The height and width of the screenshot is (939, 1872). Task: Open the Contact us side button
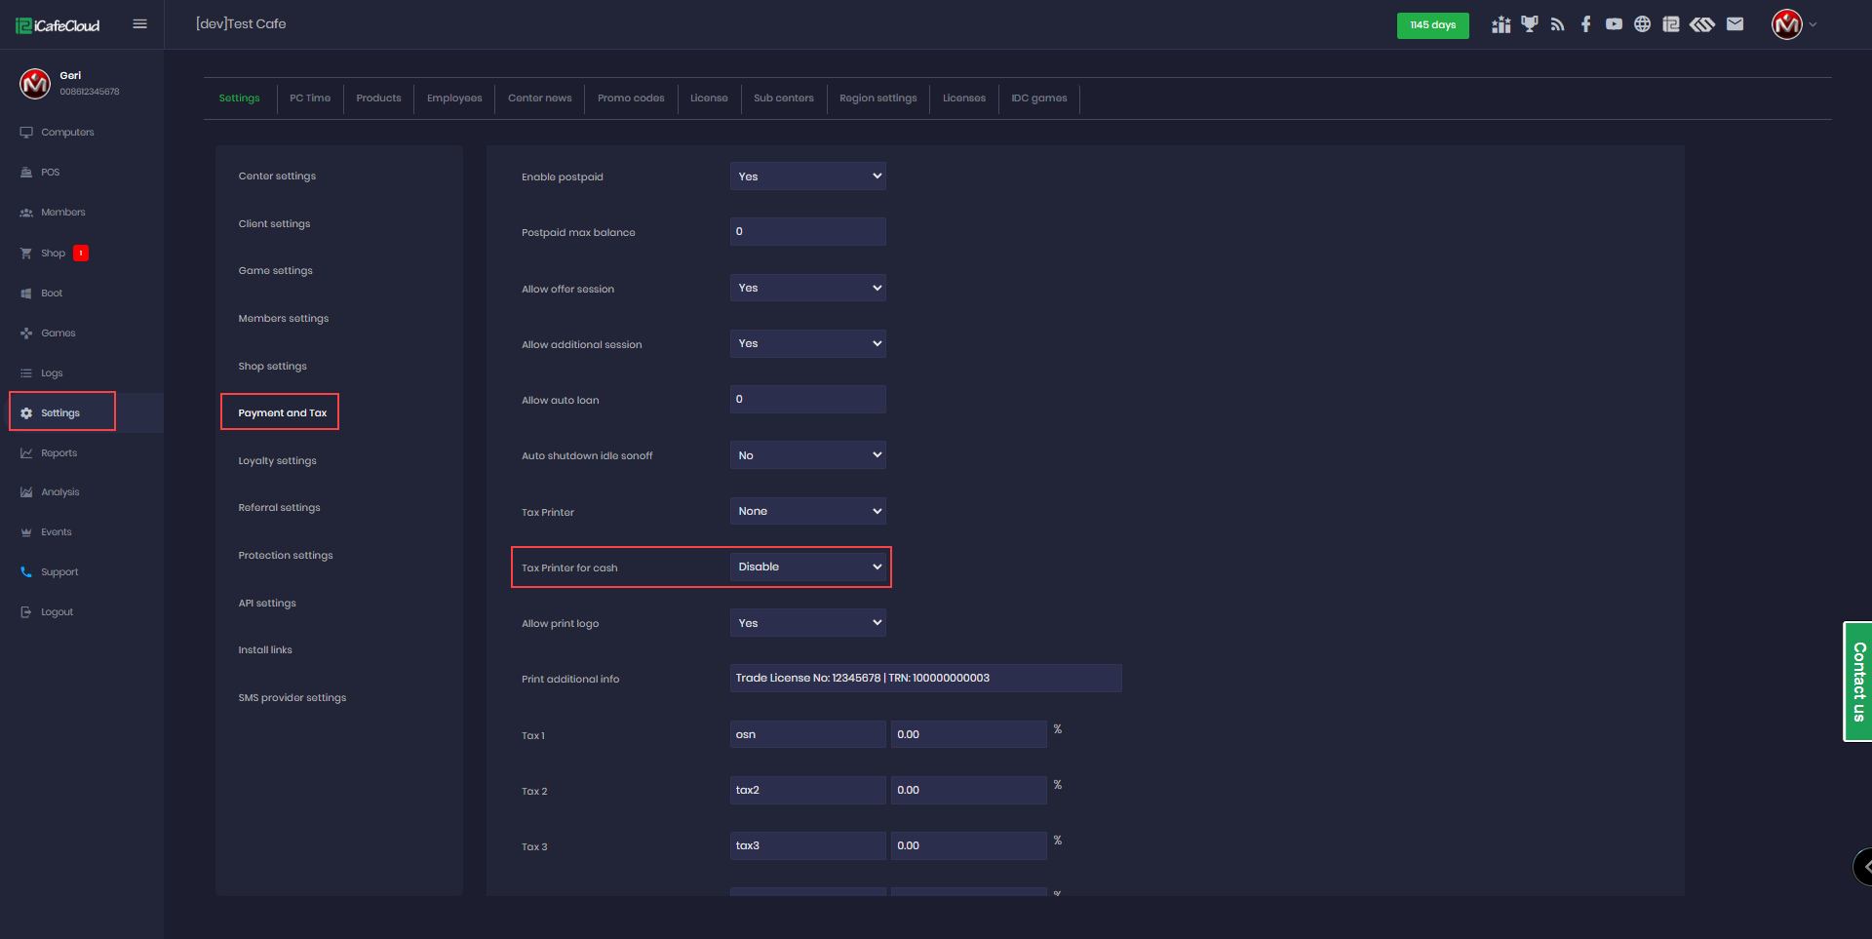coord(1858,682)
